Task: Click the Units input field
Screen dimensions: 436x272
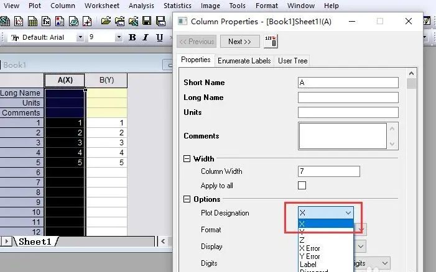Action: point(348,112)
